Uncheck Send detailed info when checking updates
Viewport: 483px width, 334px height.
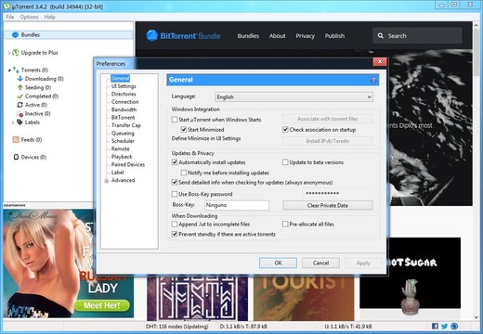coord(175,182)
